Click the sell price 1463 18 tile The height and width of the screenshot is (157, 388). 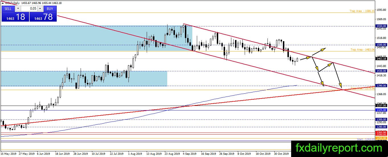[15, 17]
